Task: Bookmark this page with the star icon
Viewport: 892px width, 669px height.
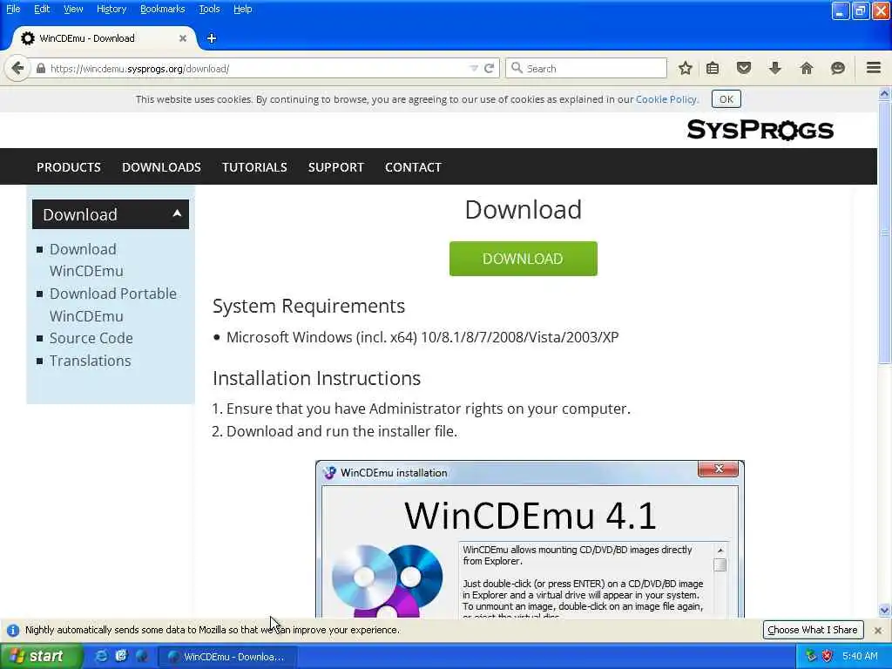Action: coord(686,69)
